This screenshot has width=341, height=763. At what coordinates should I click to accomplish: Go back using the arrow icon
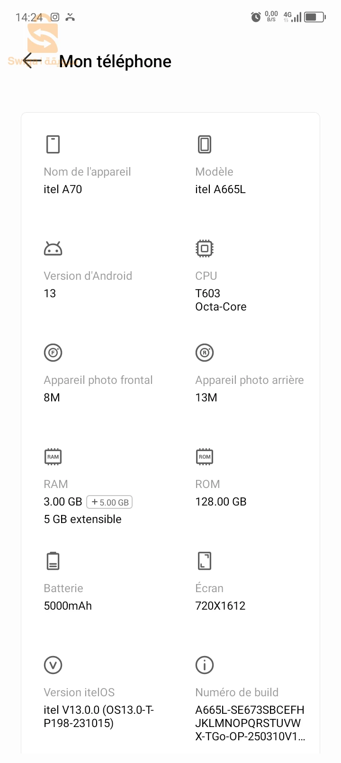pos(31,61)
